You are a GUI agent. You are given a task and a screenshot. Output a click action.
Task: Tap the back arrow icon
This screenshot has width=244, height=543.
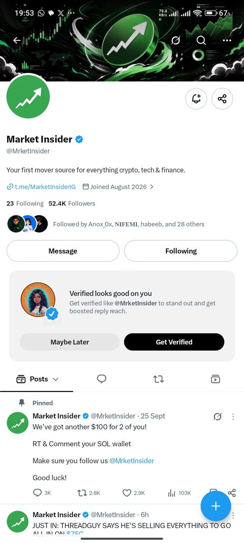point(17,41)
